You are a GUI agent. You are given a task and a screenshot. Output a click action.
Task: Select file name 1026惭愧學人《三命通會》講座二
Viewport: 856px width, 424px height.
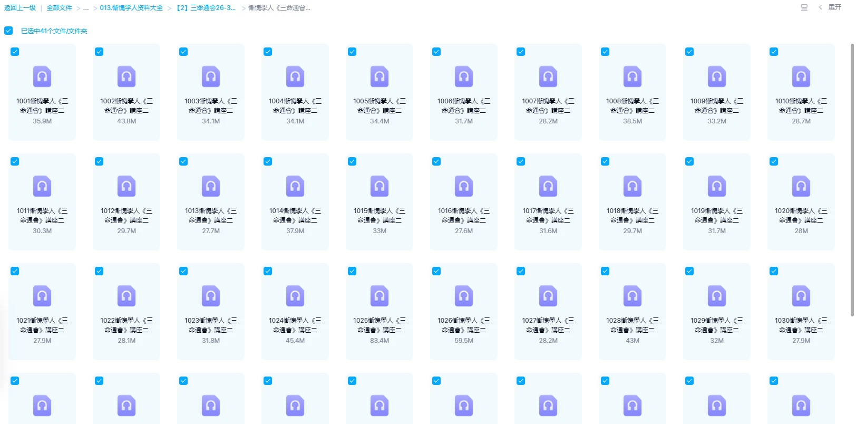click(464, 325)
